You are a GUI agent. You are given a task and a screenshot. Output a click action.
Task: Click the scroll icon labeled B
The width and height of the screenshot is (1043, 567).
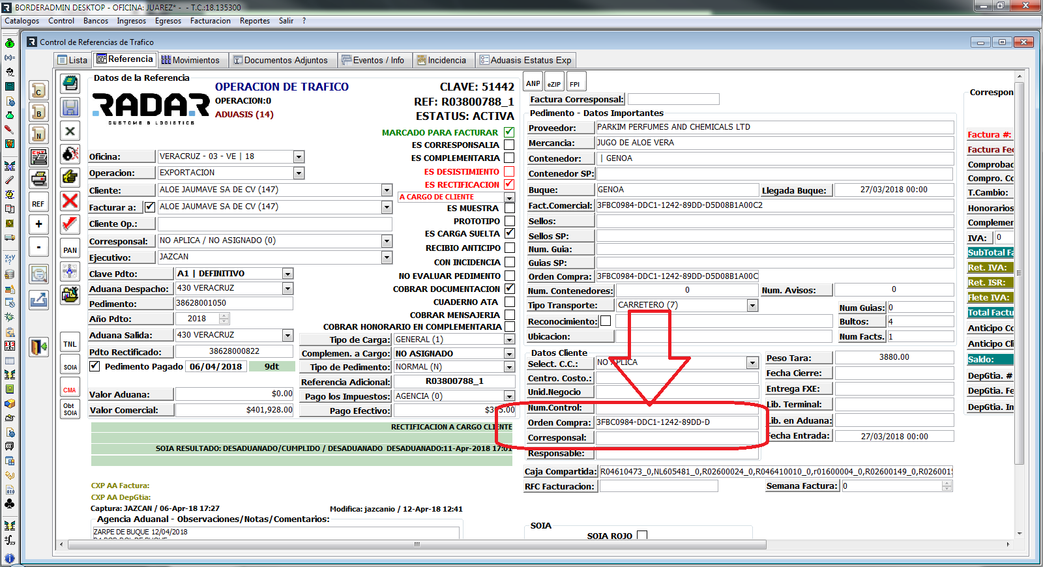click(38, 112)
